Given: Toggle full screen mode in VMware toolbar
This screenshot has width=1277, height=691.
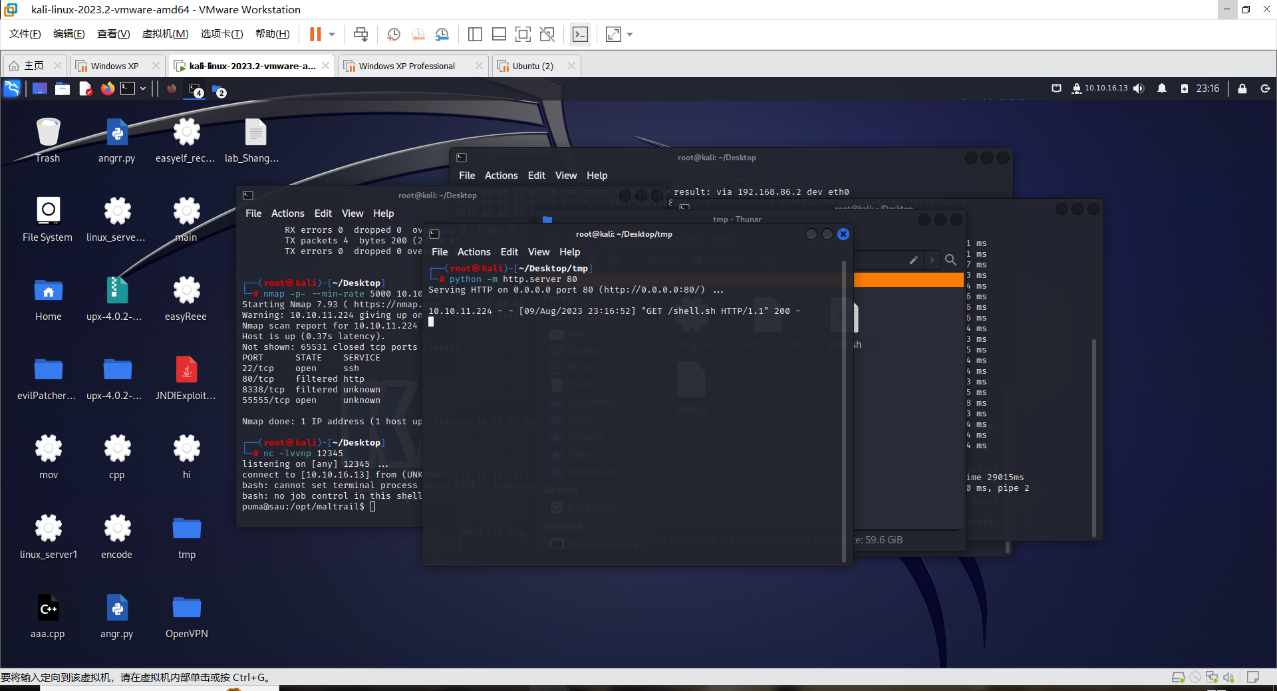Looking at the screenshot, I should tap(612, 34).
